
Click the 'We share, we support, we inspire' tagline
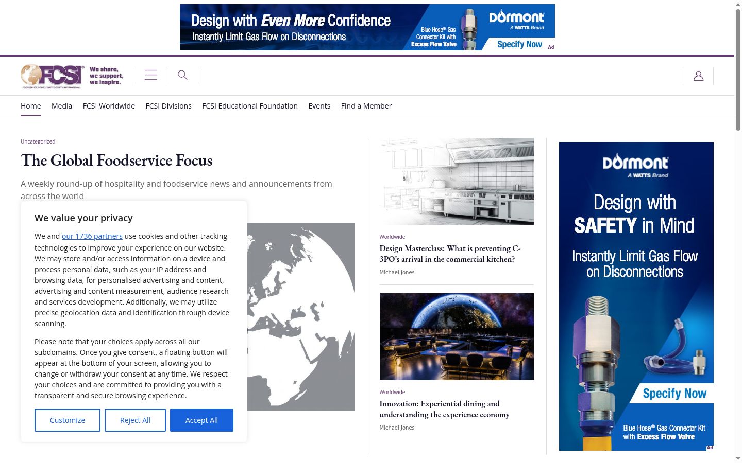coord(107,76)
